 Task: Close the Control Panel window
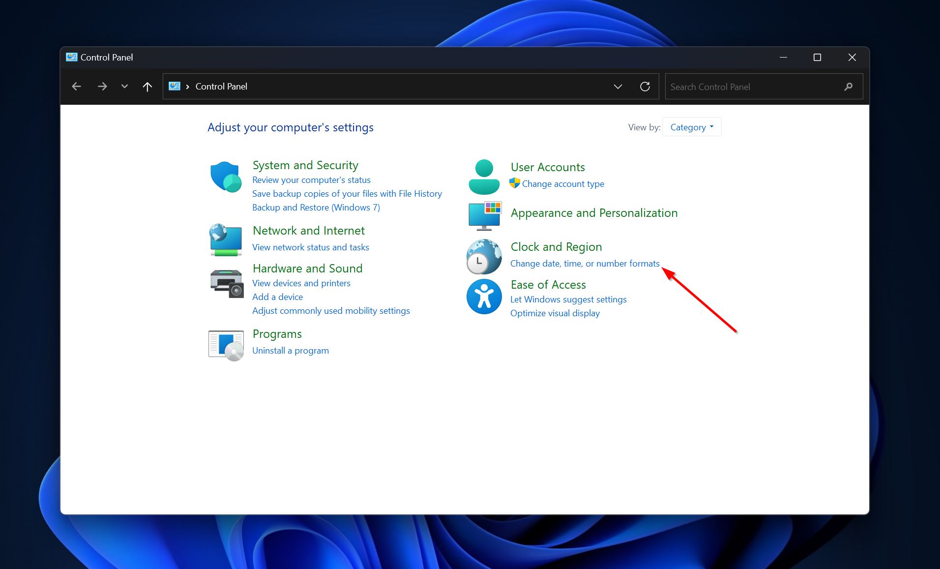click(x=852, y=58)
